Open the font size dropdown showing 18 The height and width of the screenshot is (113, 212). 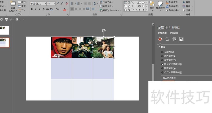pos(51,4)
